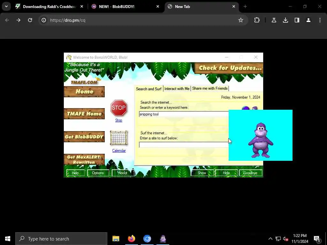Click the Calendar hyperlink
This screenshot has width=327, height=245.
[x=119, y=151]
